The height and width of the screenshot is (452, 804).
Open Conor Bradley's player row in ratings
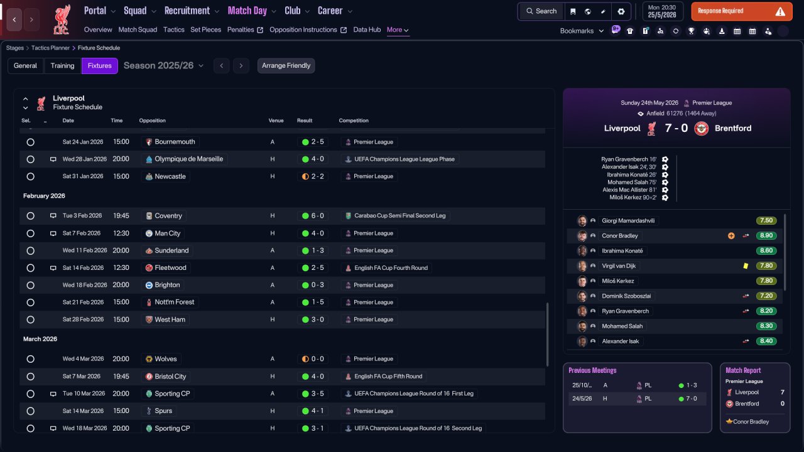(x=675, y=236)
